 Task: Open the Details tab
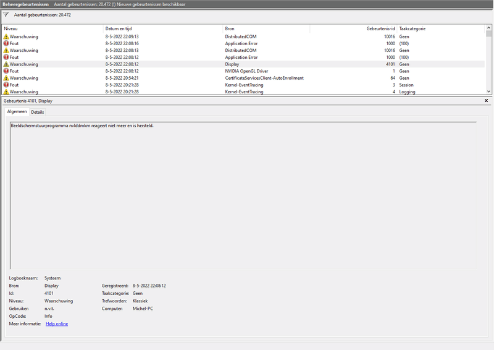tap(38, 112)
